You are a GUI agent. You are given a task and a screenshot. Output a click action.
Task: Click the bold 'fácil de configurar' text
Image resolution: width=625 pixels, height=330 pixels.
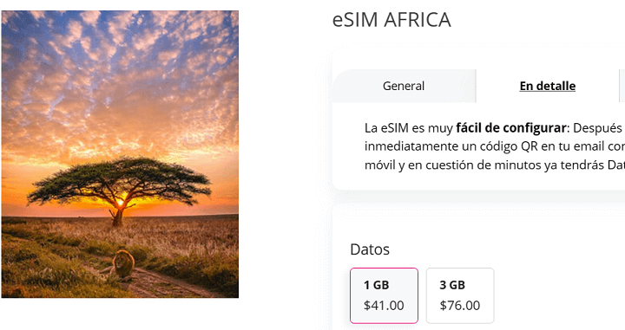(511, 128)
